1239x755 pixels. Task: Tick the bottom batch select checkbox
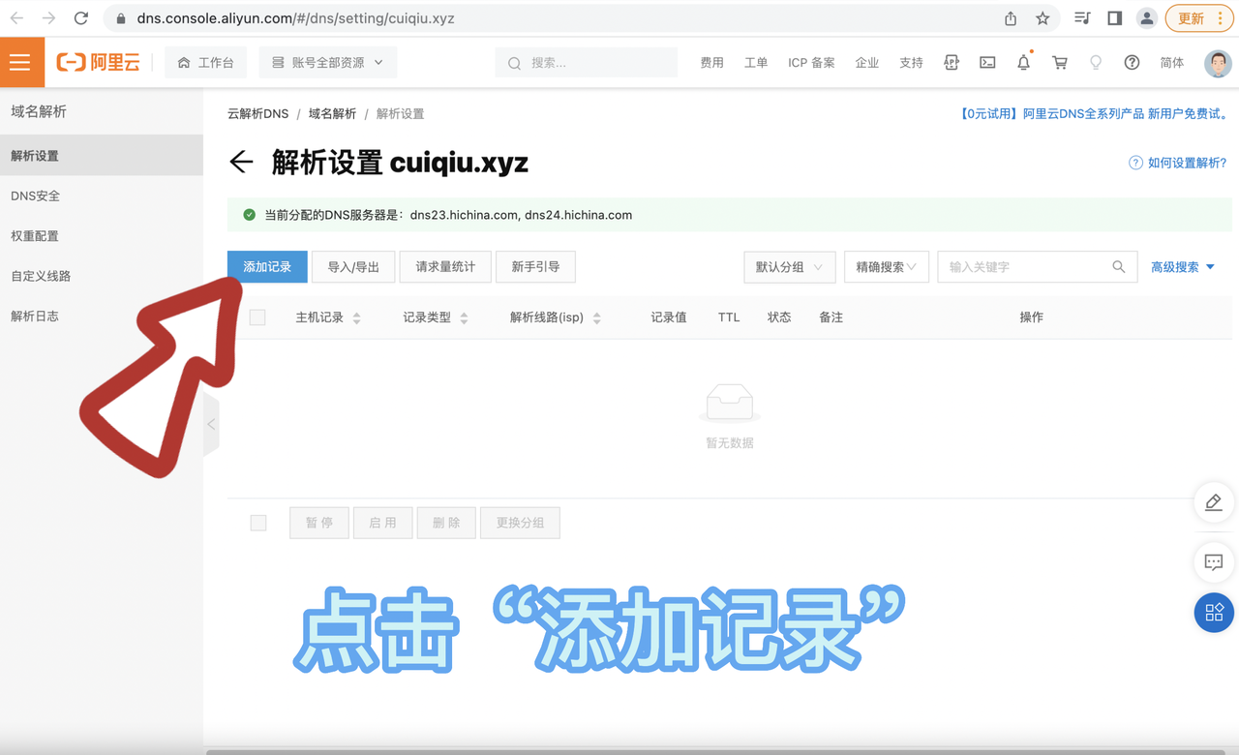click(x=258, y=523)
